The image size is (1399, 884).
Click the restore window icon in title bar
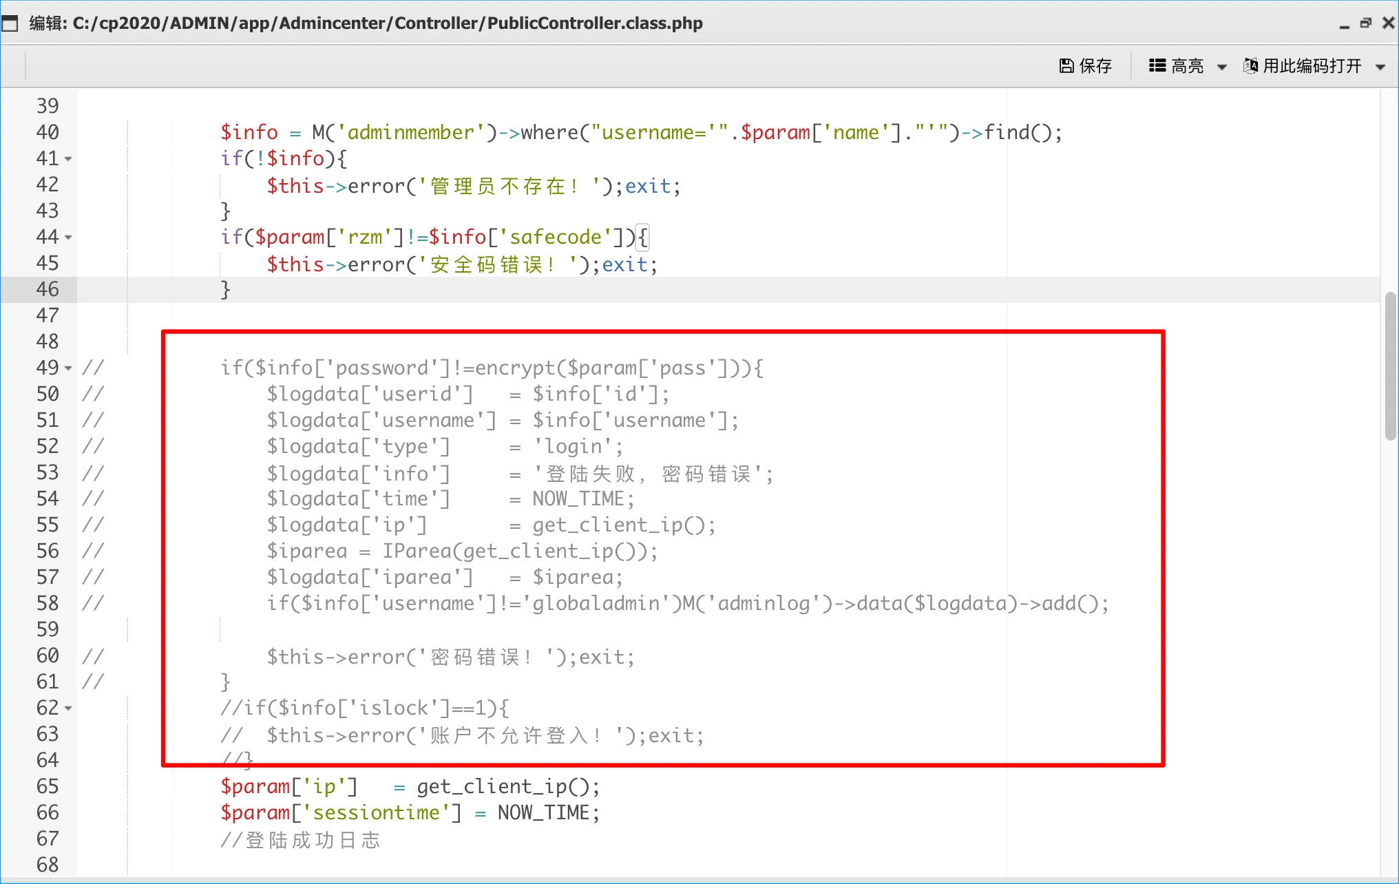coord(1366,23)
